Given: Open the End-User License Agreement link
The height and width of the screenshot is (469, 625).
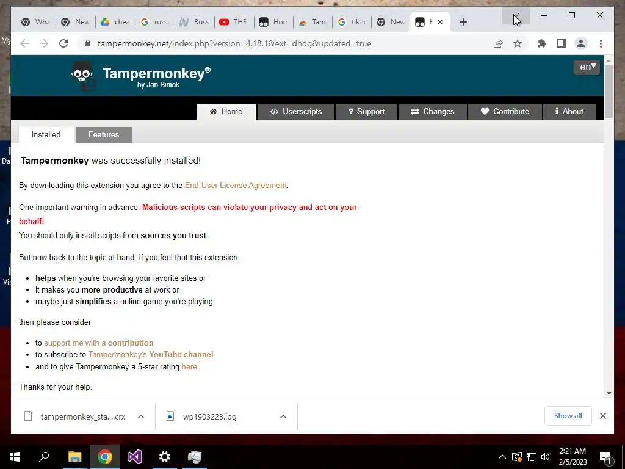Looking at the screenshot, I should (x=236, y=186).
